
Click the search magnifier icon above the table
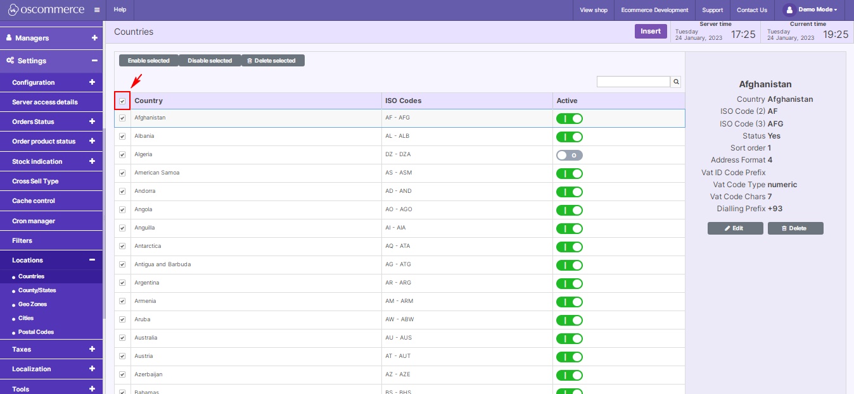(676, 81)
